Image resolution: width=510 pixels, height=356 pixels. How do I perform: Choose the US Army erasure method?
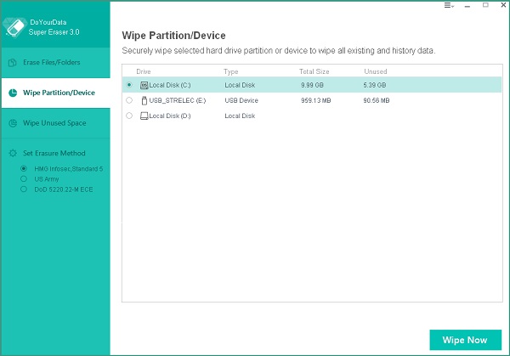25,179
